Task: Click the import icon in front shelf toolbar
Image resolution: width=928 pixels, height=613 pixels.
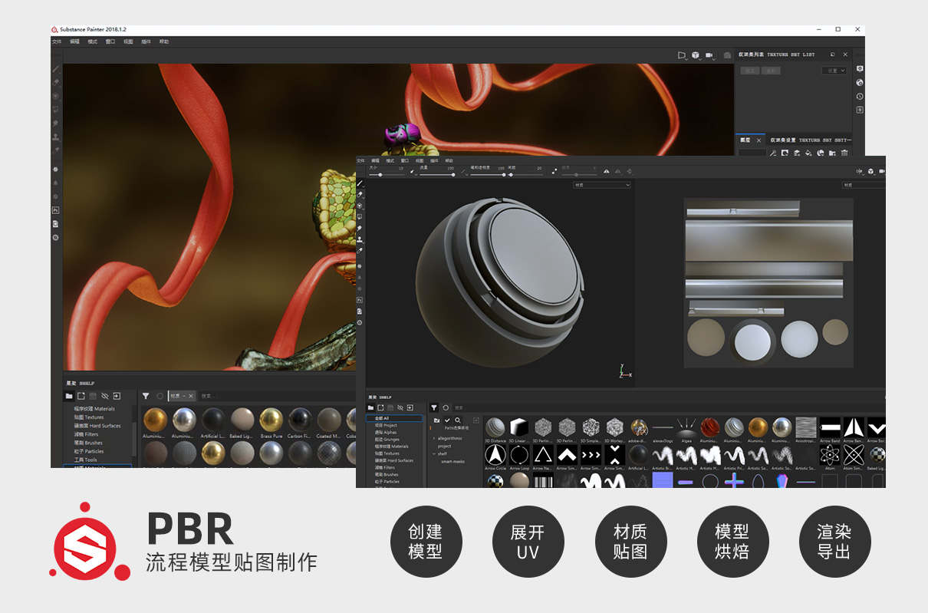Action: coord(410,408)
